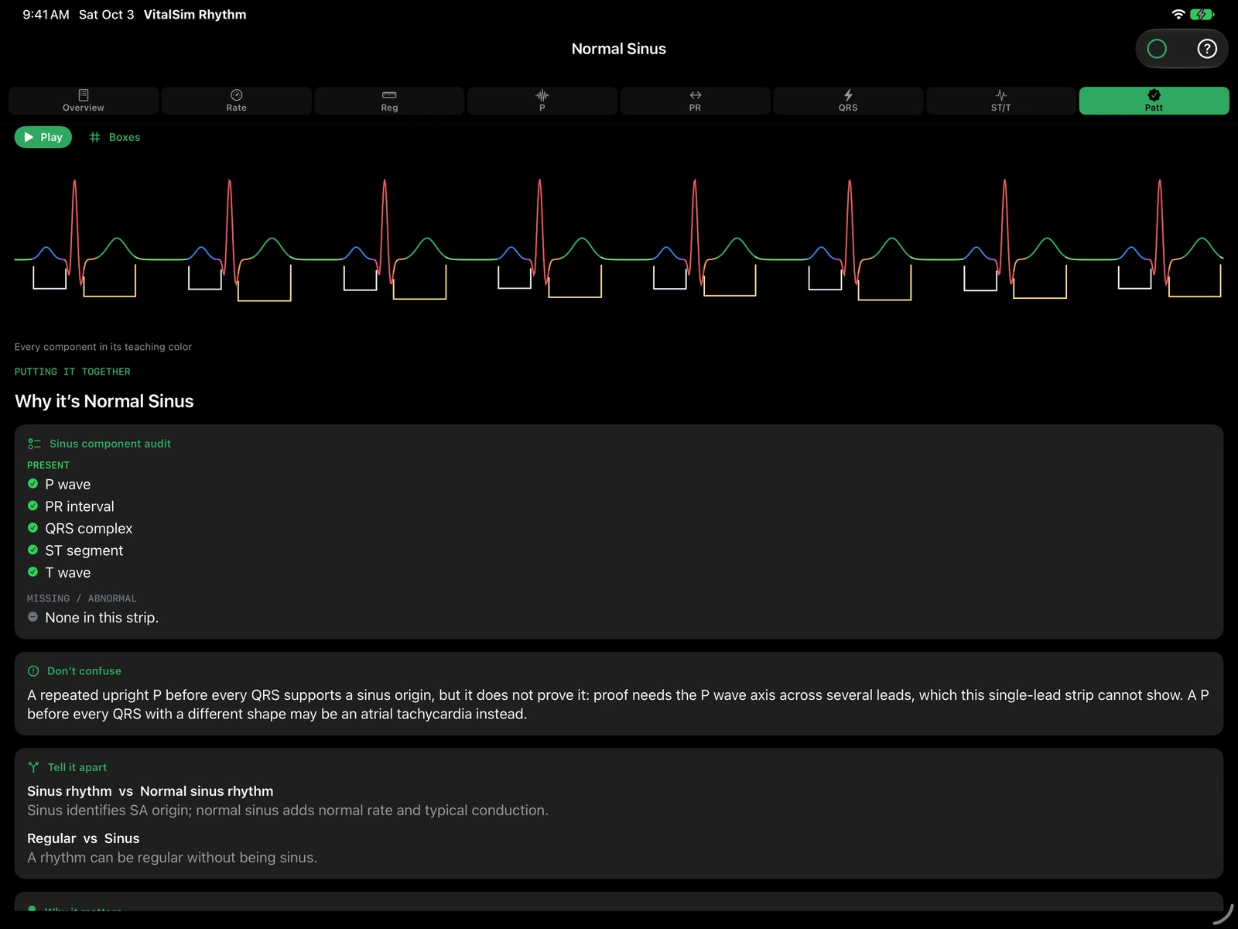Click the QRS complex green checkmark
This screenshot has width=1238, height=929.
coord(32,528)
